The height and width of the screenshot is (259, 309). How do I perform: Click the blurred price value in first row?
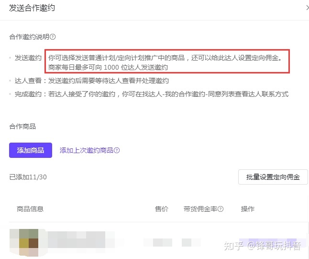[x=162, y=242]
